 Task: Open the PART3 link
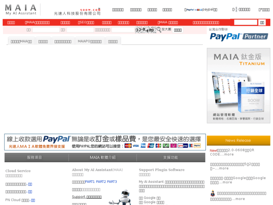(x=112, y=182)
